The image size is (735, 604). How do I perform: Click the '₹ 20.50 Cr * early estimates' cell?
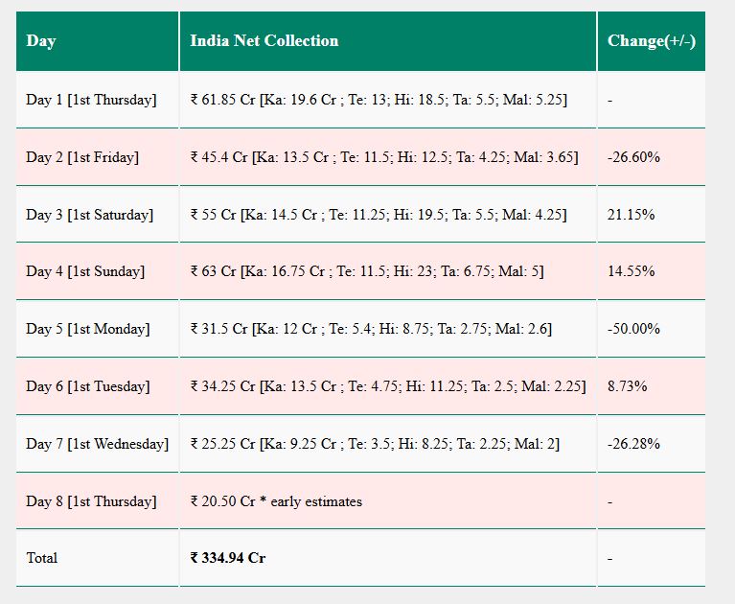[276, 501]
